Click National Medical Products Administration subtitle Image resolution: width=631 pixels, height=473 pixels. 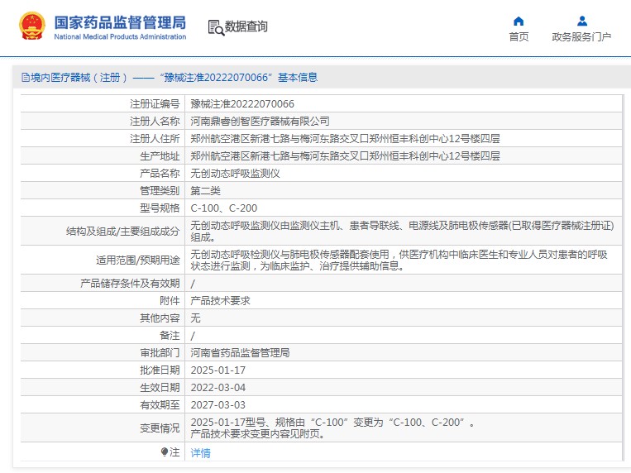coord(120,36)
